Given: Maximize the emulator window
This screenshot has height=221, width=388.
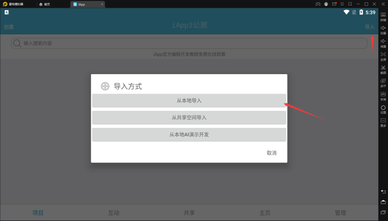Looking at the screenshot, I should [366, 4].
